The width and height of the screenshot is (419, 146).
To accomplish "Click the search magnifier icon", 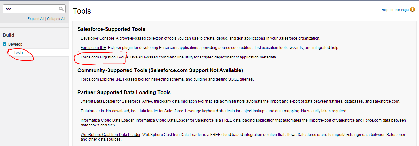I will coord(61,9).
